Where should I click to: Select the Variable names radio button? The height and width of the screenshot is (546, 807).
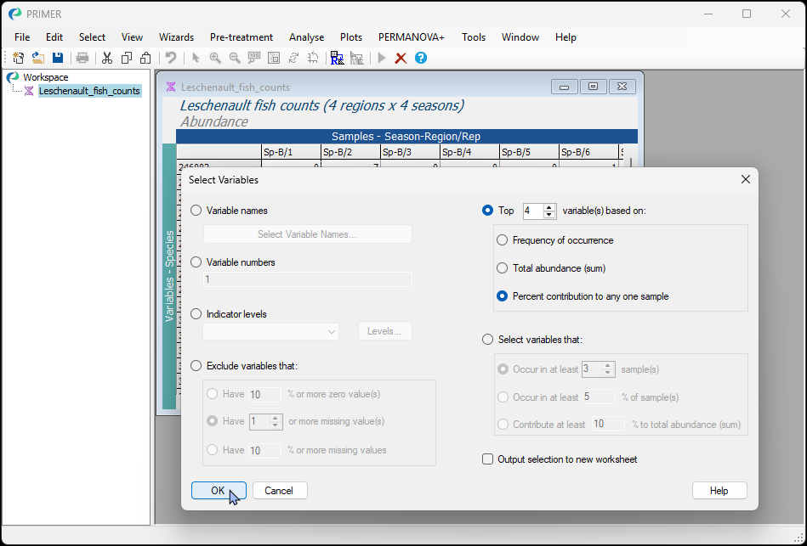(x=196, y=211)
